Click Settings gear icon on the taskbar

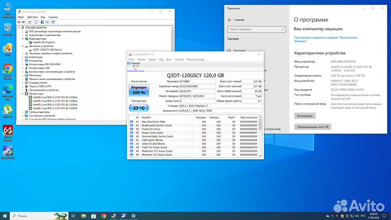tap(134, 216)
